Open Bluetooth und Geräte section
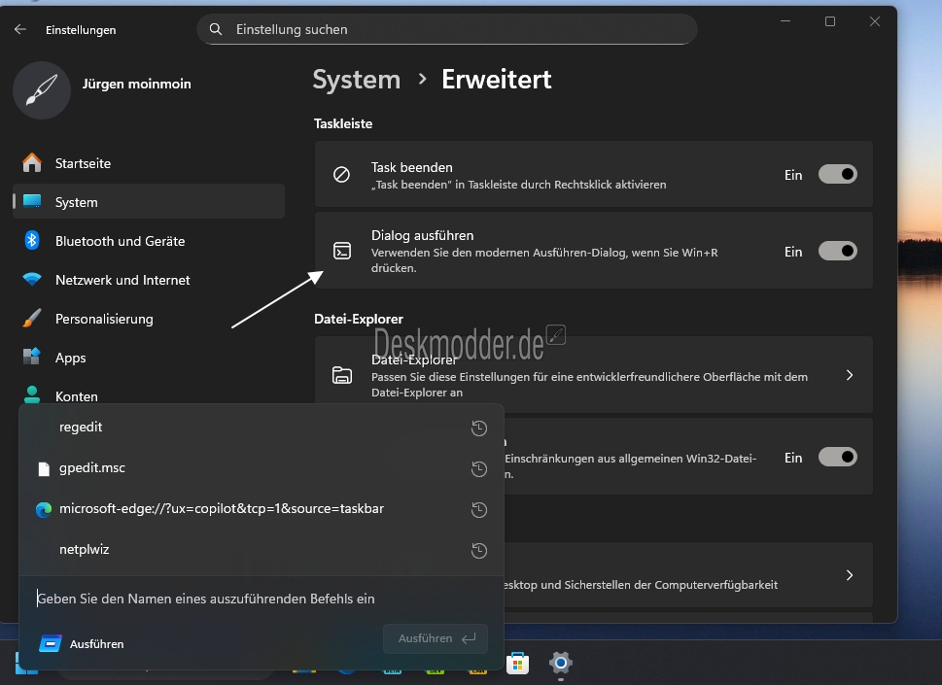 [120, 241]
